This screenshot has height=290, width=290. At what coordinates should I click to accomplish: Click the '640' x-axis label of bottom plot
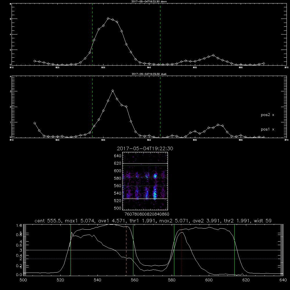(x=283, y=280)
